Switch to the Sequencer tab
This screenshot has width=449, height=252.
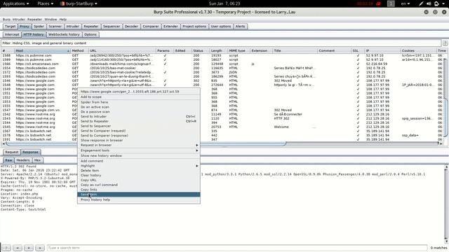pos(112,27)
